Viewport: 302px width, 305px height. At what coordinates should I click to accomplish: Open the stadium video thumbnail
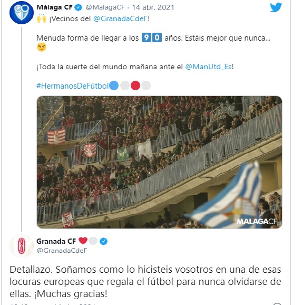click(159, 162)
